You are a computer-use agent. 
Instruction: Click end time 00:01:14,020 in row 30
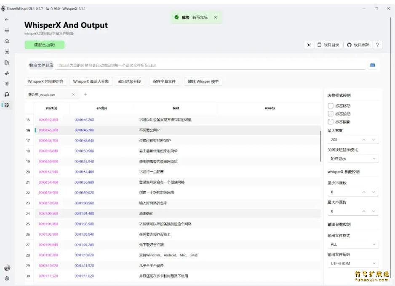[x=84, y=276]
